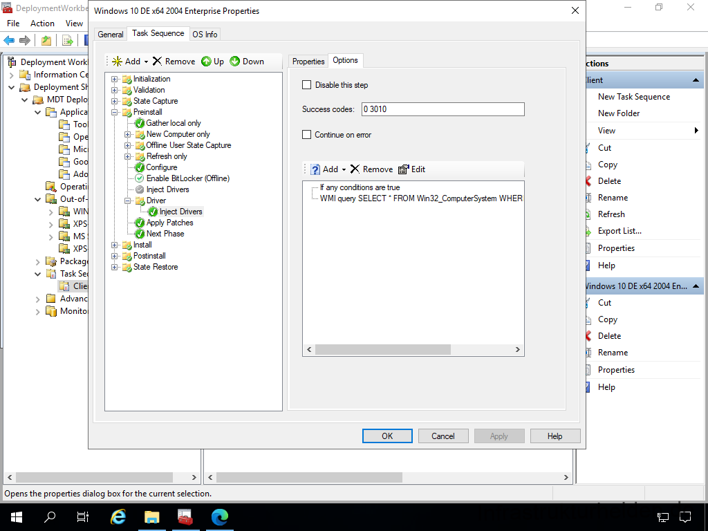Open taskbar Search
The width and height of the screenshot is (708, 531).
click(x=50, y=517)
